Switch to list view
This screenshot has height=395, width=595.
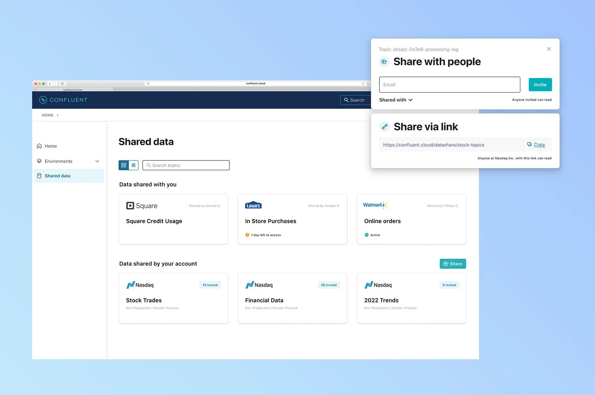134,165
